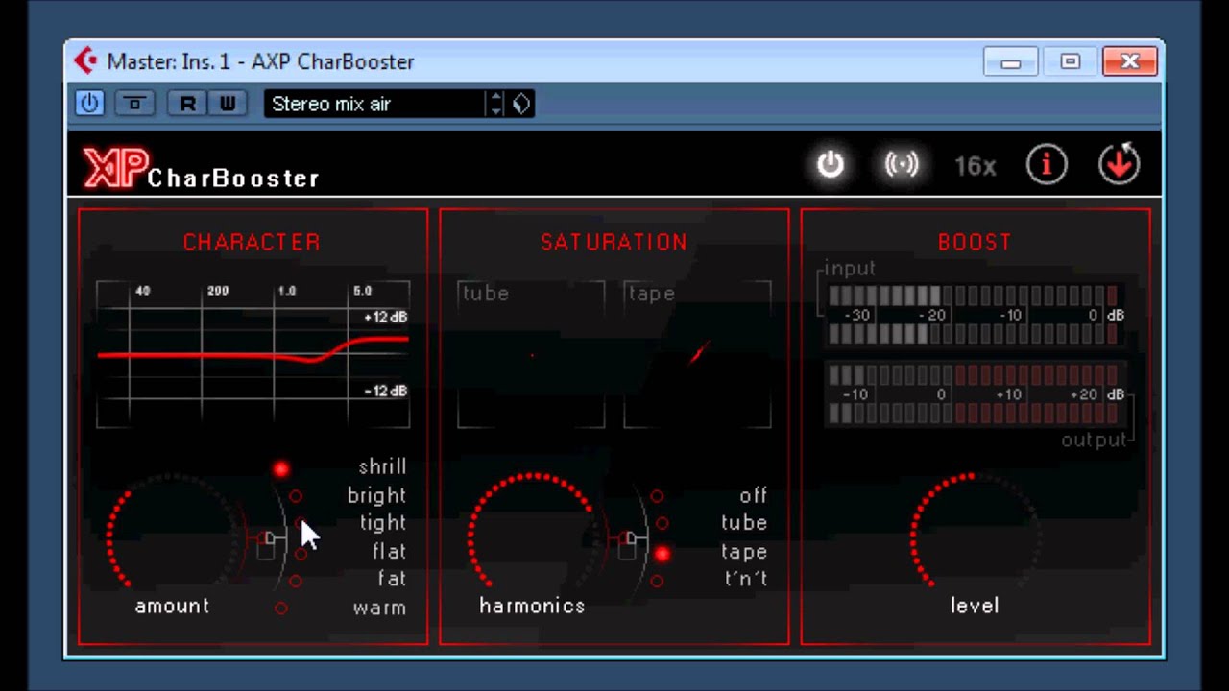
Task: Click the BOOST section heading
Action: point(975,242)
